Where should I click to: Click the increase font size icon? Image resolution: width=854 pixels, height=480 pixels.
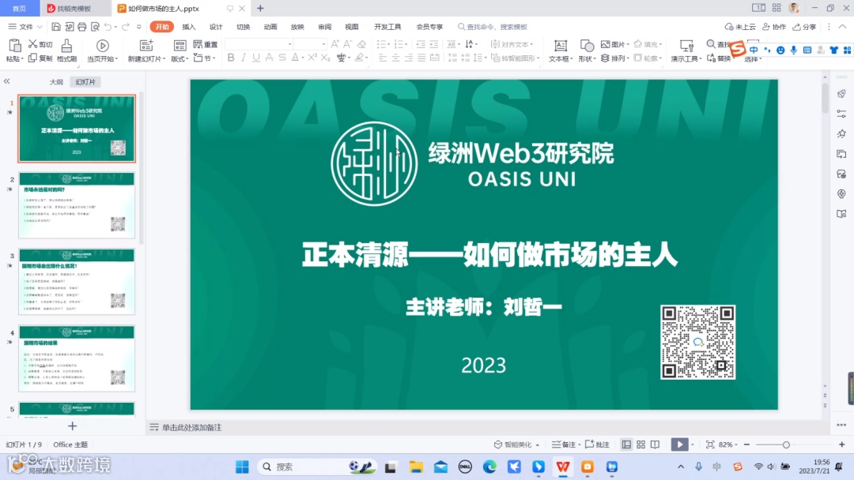(334, 44)
